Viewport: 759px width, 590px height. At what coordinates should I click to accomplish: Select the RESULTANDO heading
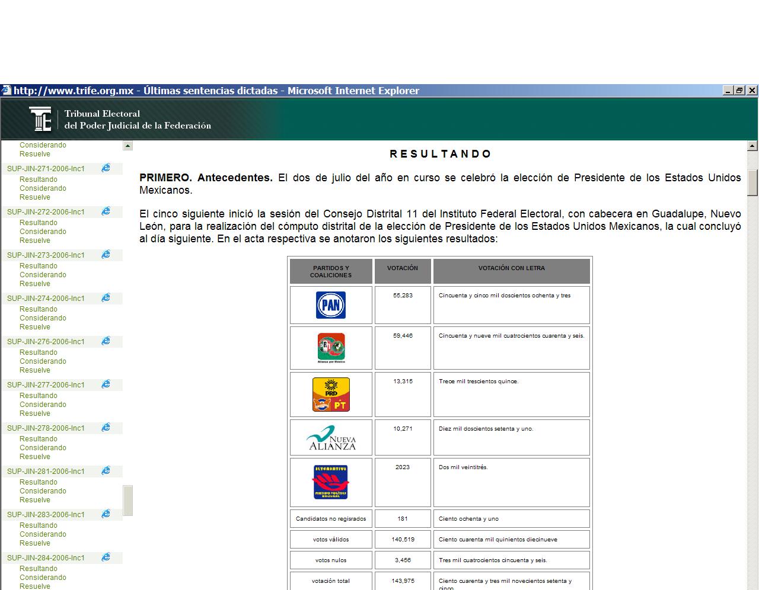pyautogui.click(x=441, y=154)
